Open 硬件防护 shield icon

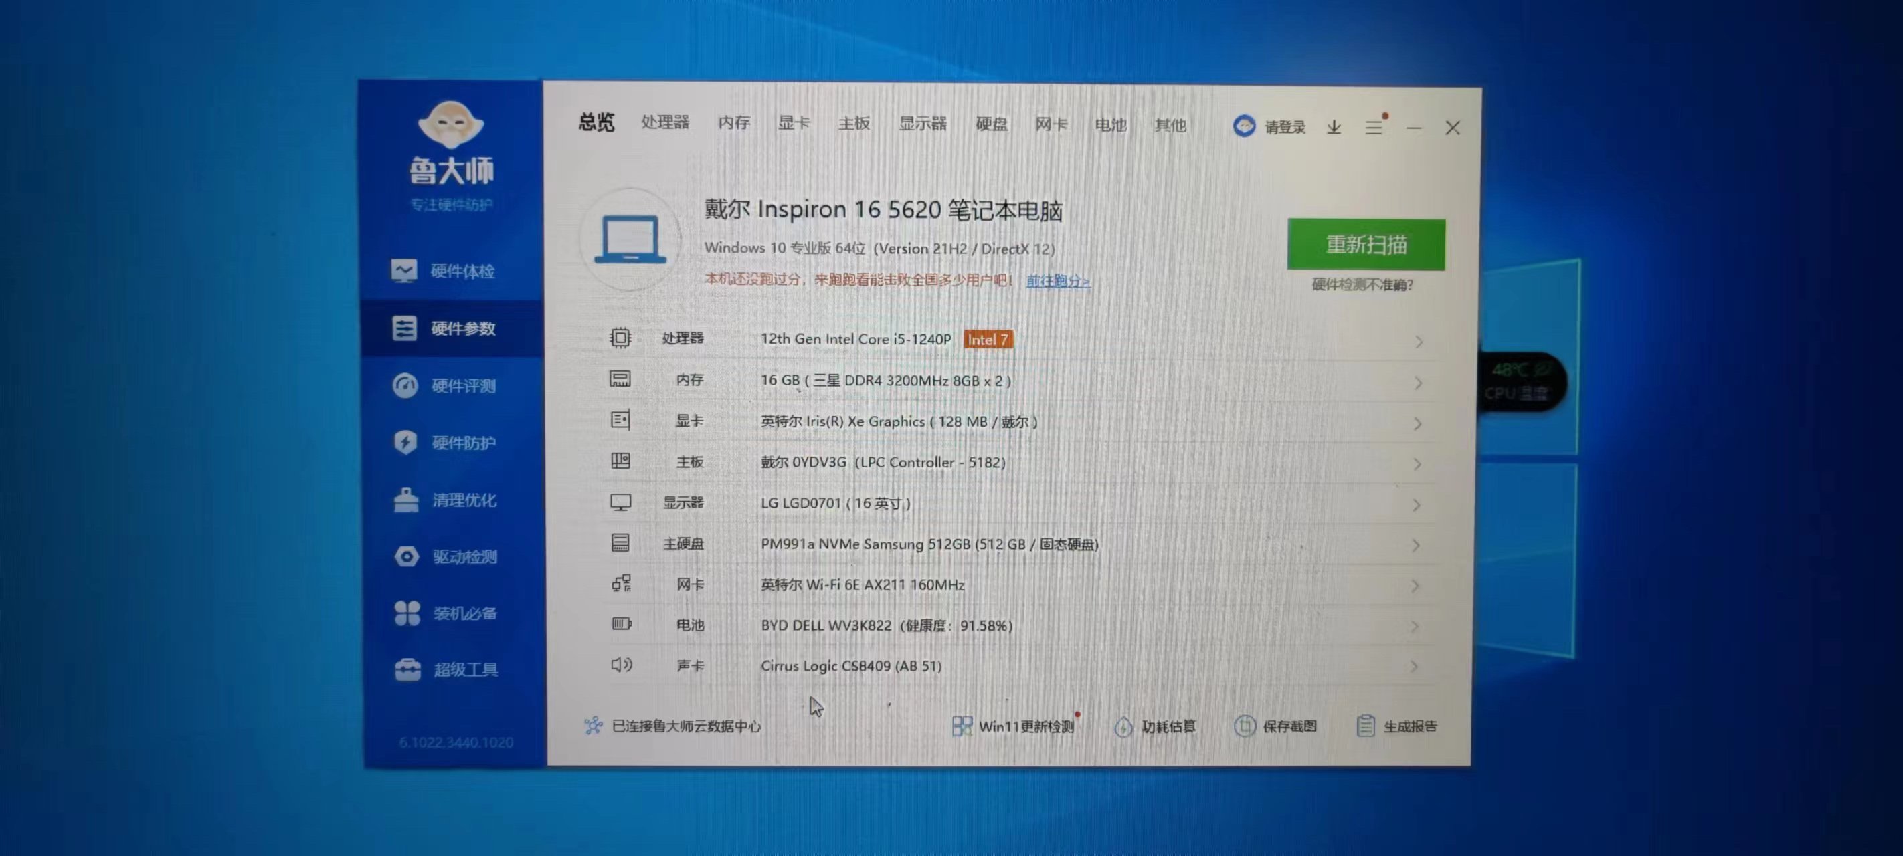point(405,443)
